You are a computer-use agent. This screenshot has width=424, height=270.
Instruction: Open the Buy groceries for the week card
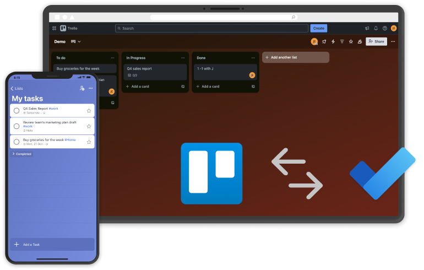[x=85, y=69]
